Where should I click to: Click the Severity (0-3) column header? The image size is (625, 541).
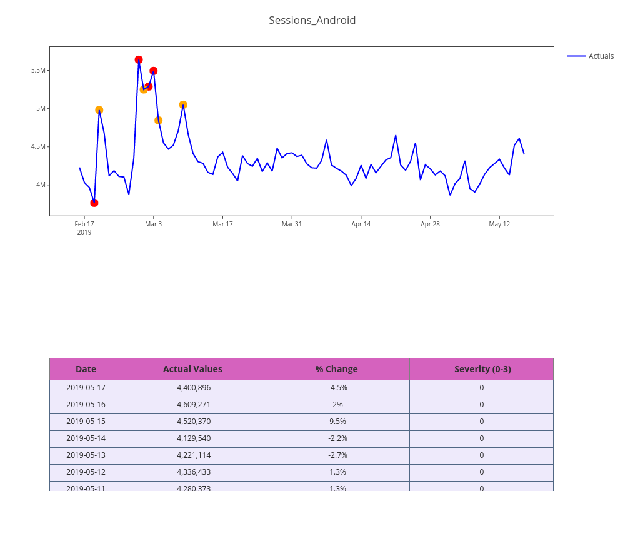[x=482, y=369]
